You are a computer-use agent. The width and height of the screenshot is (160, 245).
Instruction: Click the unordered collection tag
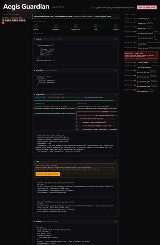tap(74, 98)
